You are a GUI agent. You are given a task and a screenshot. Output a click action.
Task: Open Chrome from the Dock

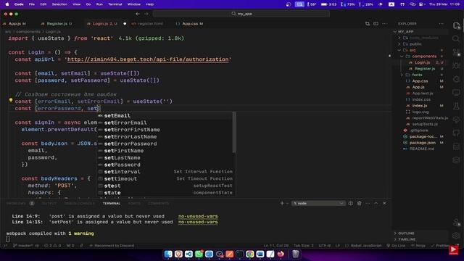click(x=249, y=254)
